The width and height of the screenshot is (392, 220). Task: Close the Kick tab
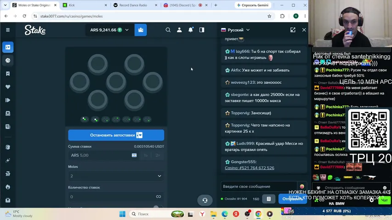click(106, 5)
